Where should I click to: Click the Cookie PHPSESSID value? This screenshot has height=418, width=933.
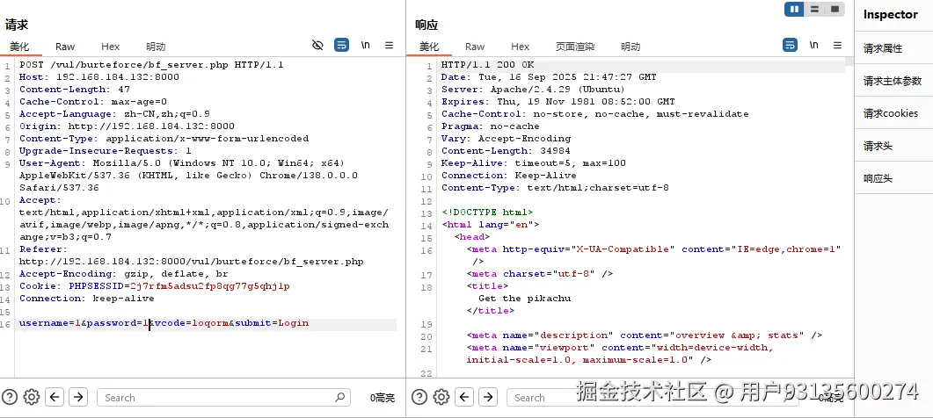(209, 286)
